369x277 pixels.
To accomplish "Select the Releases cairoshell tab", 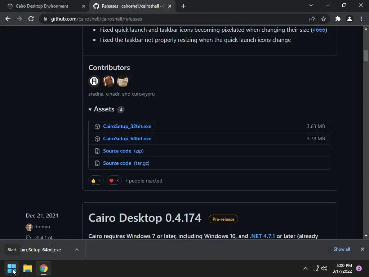I will [x=131, y=6].
